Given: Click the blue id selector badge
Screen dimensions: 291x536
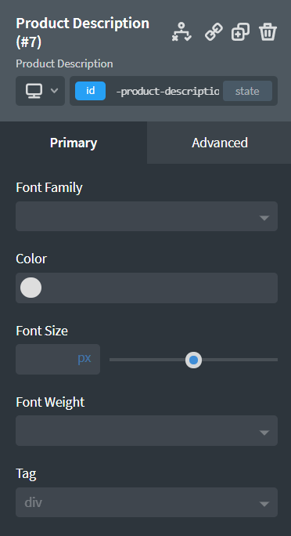Looking at the screenshot, I should point(91,91).
